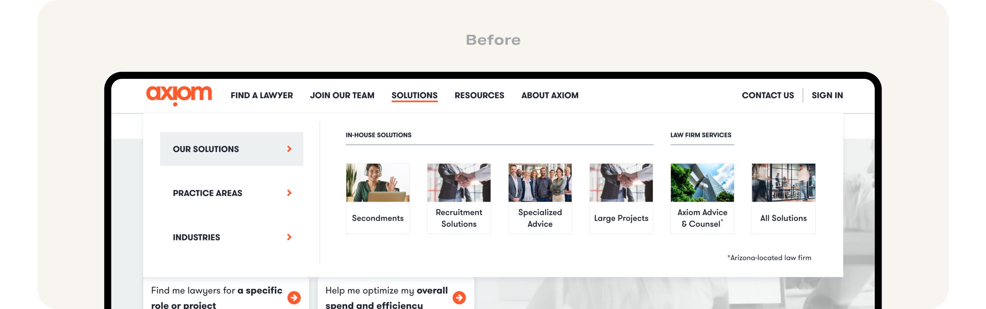
Task: Open the Large Projects handshake image
Action: click(x=621, y=183)
